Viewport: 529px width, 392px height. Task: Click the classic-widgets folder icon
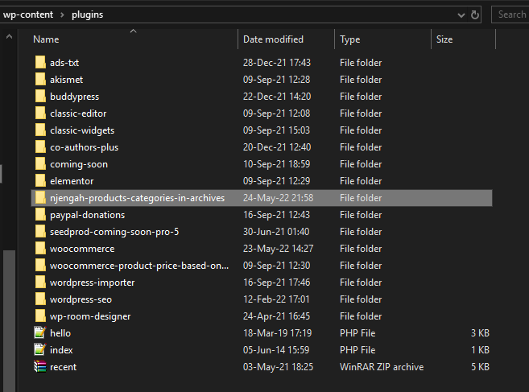(40, 130)
